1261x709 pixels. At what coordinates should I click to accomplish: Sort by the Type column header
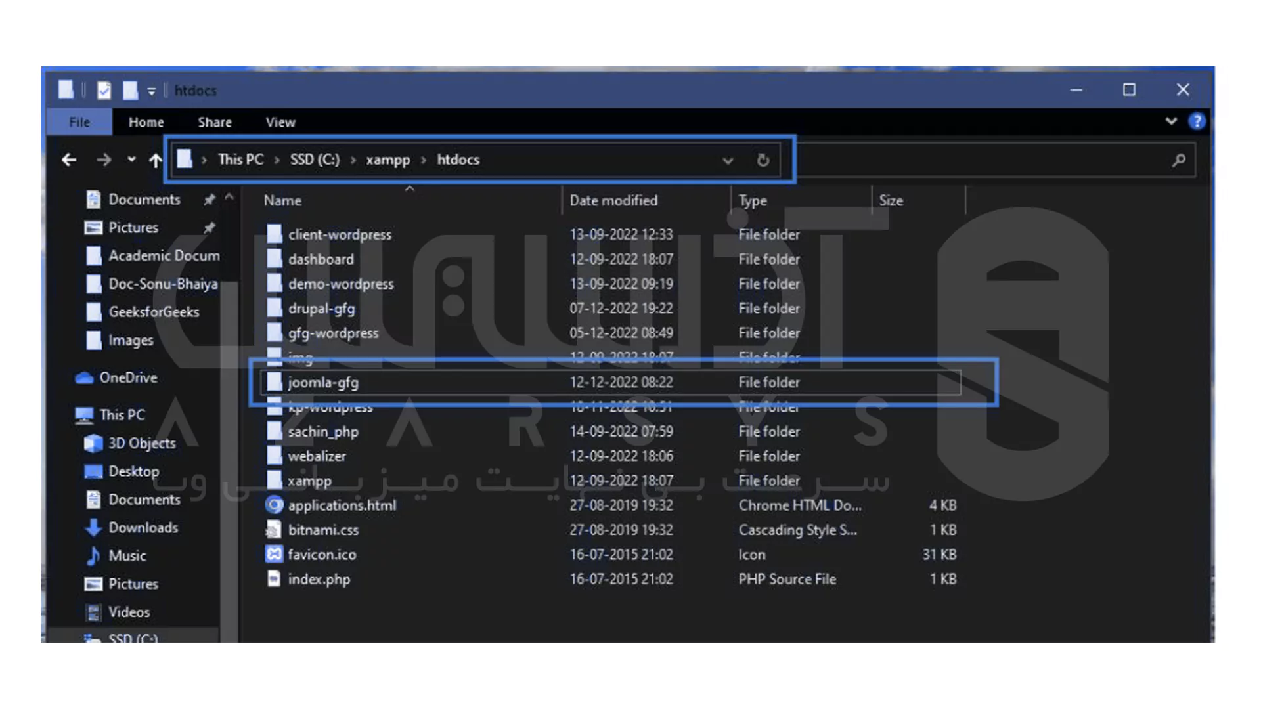click(x=753, y=200)
